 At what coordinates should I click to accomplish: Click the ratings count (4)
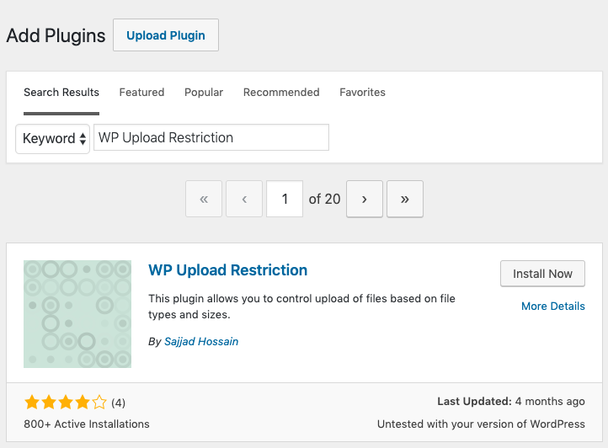pyautogui.click(x=119, y=403)
